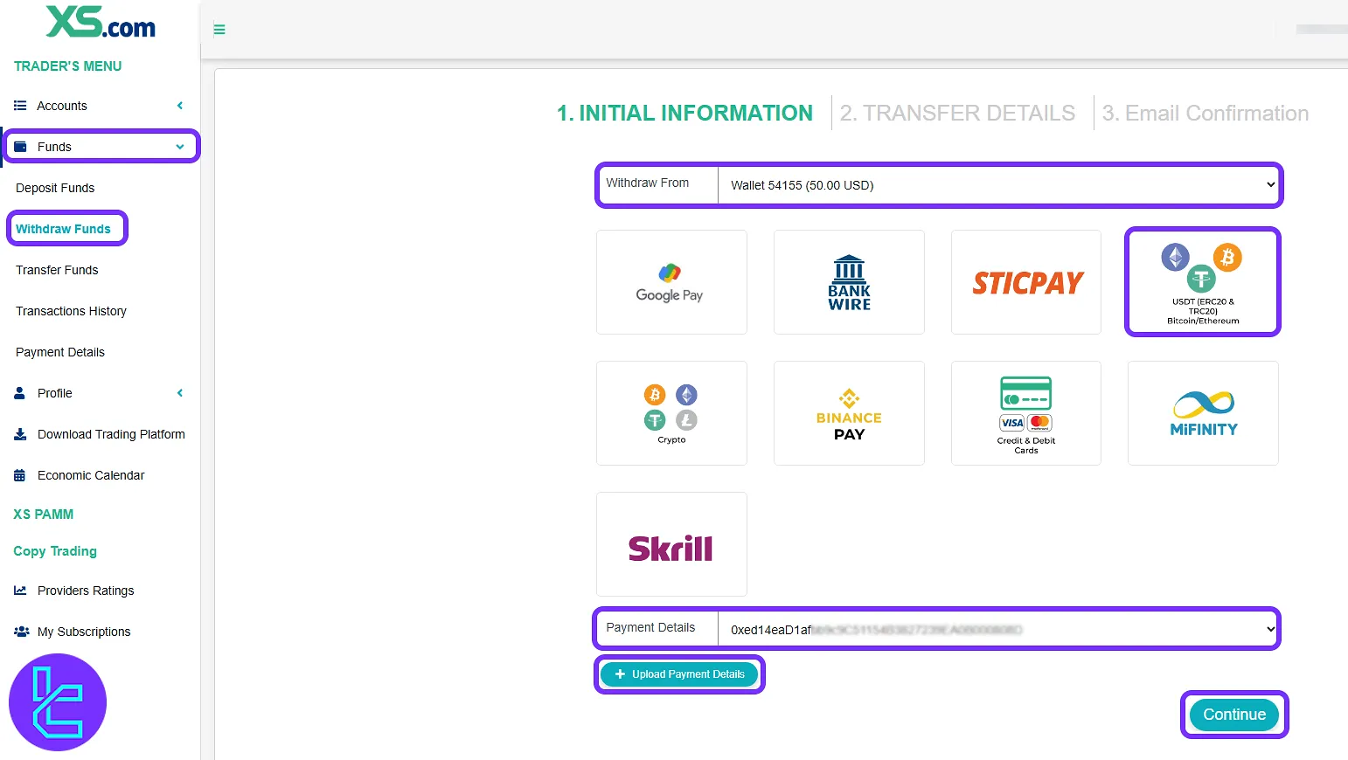The image size is (1348, 760).
Task: Open Transactions History page
Action: point(71,311)
